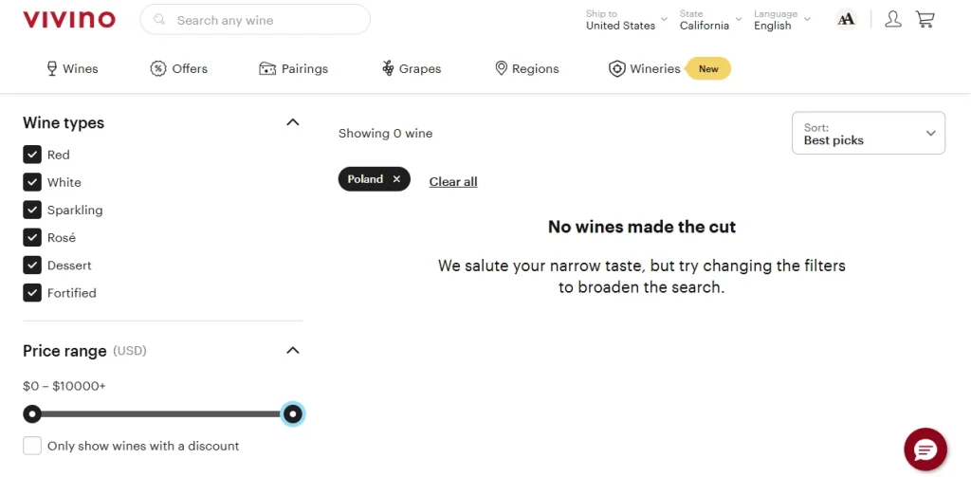Viewport: 971px width, 477px height.
Task: Click the price range slider track
Action: tap(162, 413)
